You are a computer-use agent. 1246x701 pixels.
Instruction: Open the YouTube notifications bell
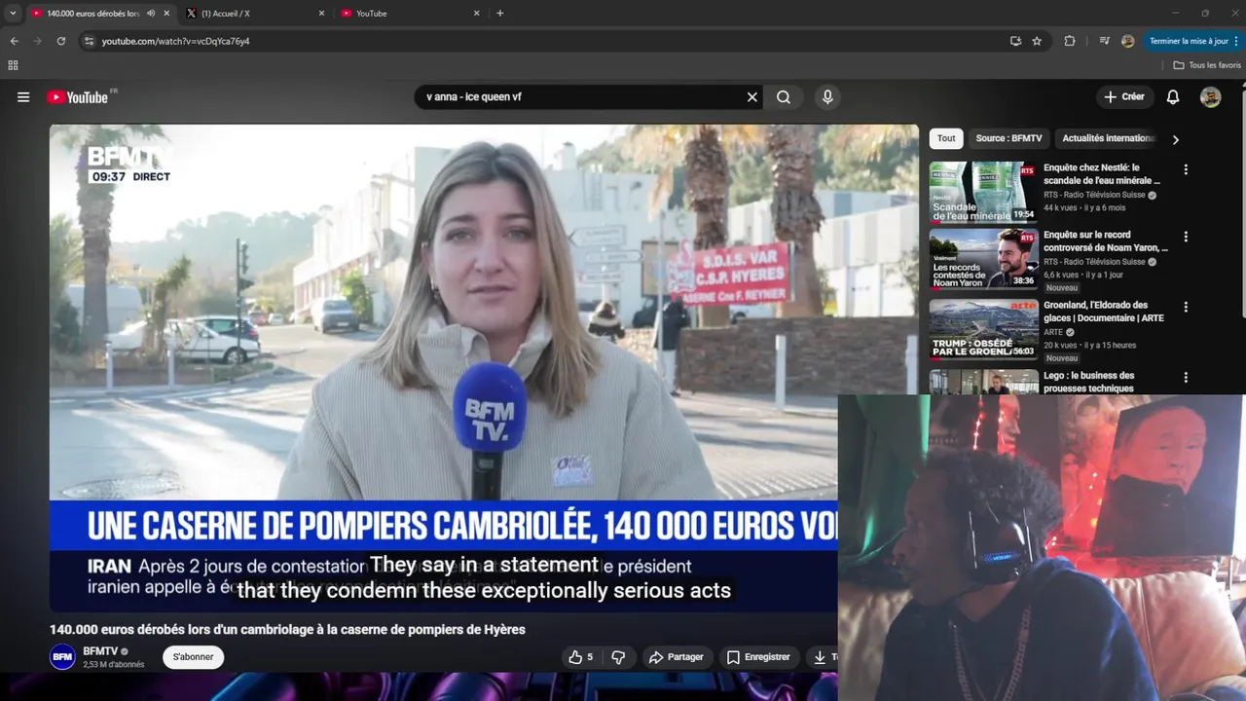[1173, 97]
